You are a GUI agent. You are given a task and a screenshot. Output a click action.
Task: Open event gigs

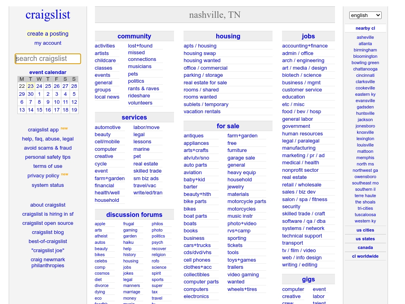(319, 289)
